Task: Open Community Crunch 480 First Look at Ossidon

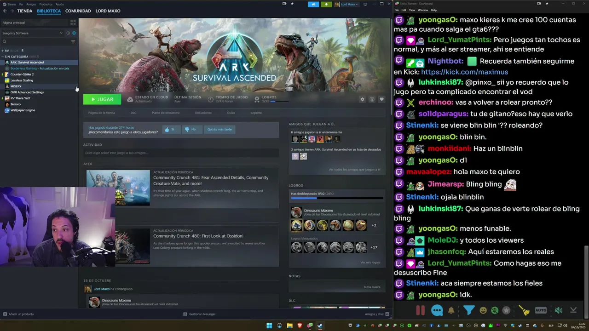Action: [x=198, y=236]
